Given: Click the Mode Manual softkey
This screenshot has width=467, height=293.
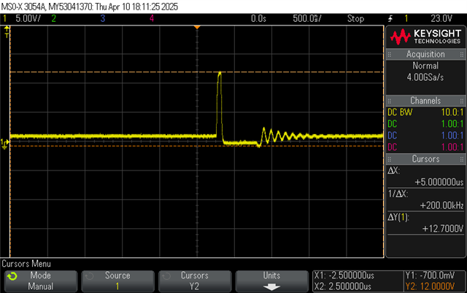Looking at the screenshot, I should 41,281.
